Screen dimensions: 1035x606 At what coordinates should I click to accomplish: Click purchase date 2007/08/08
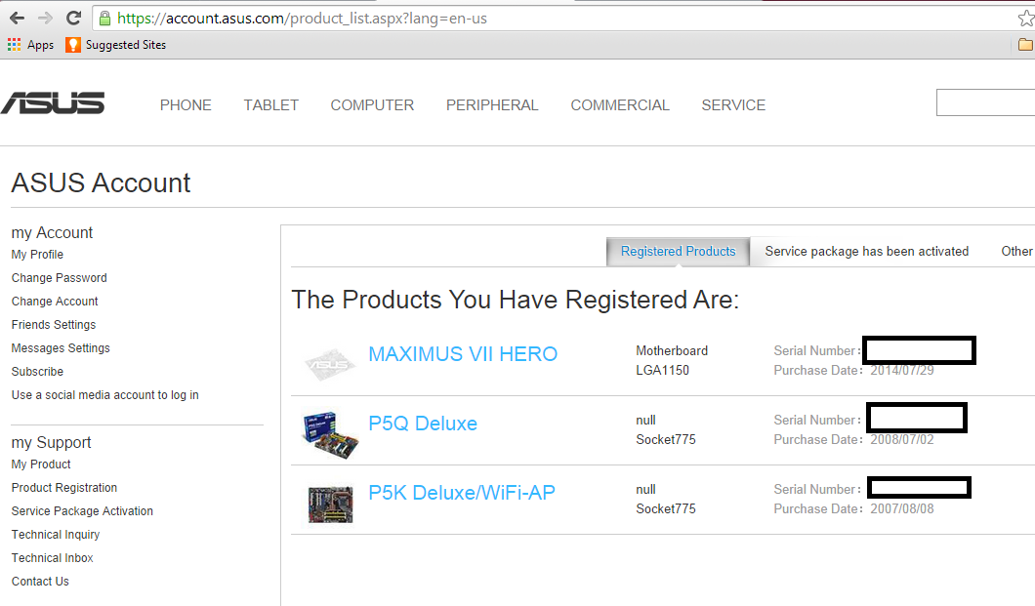pos(901,509)
